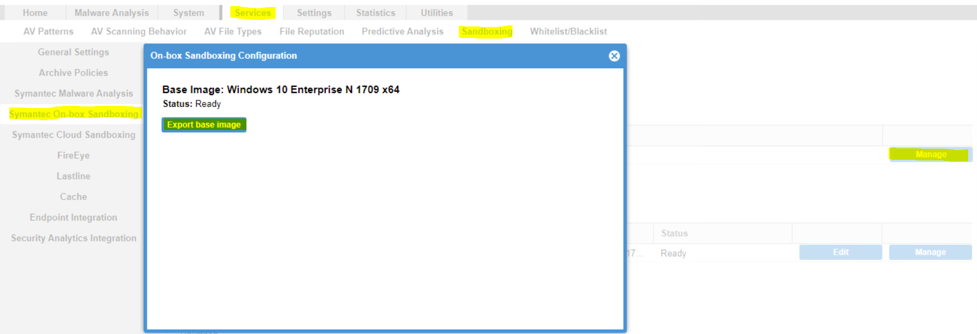Open General Settings in the sidebar
The height and width of the screenshot is (334, 977).
click(73, 52)
